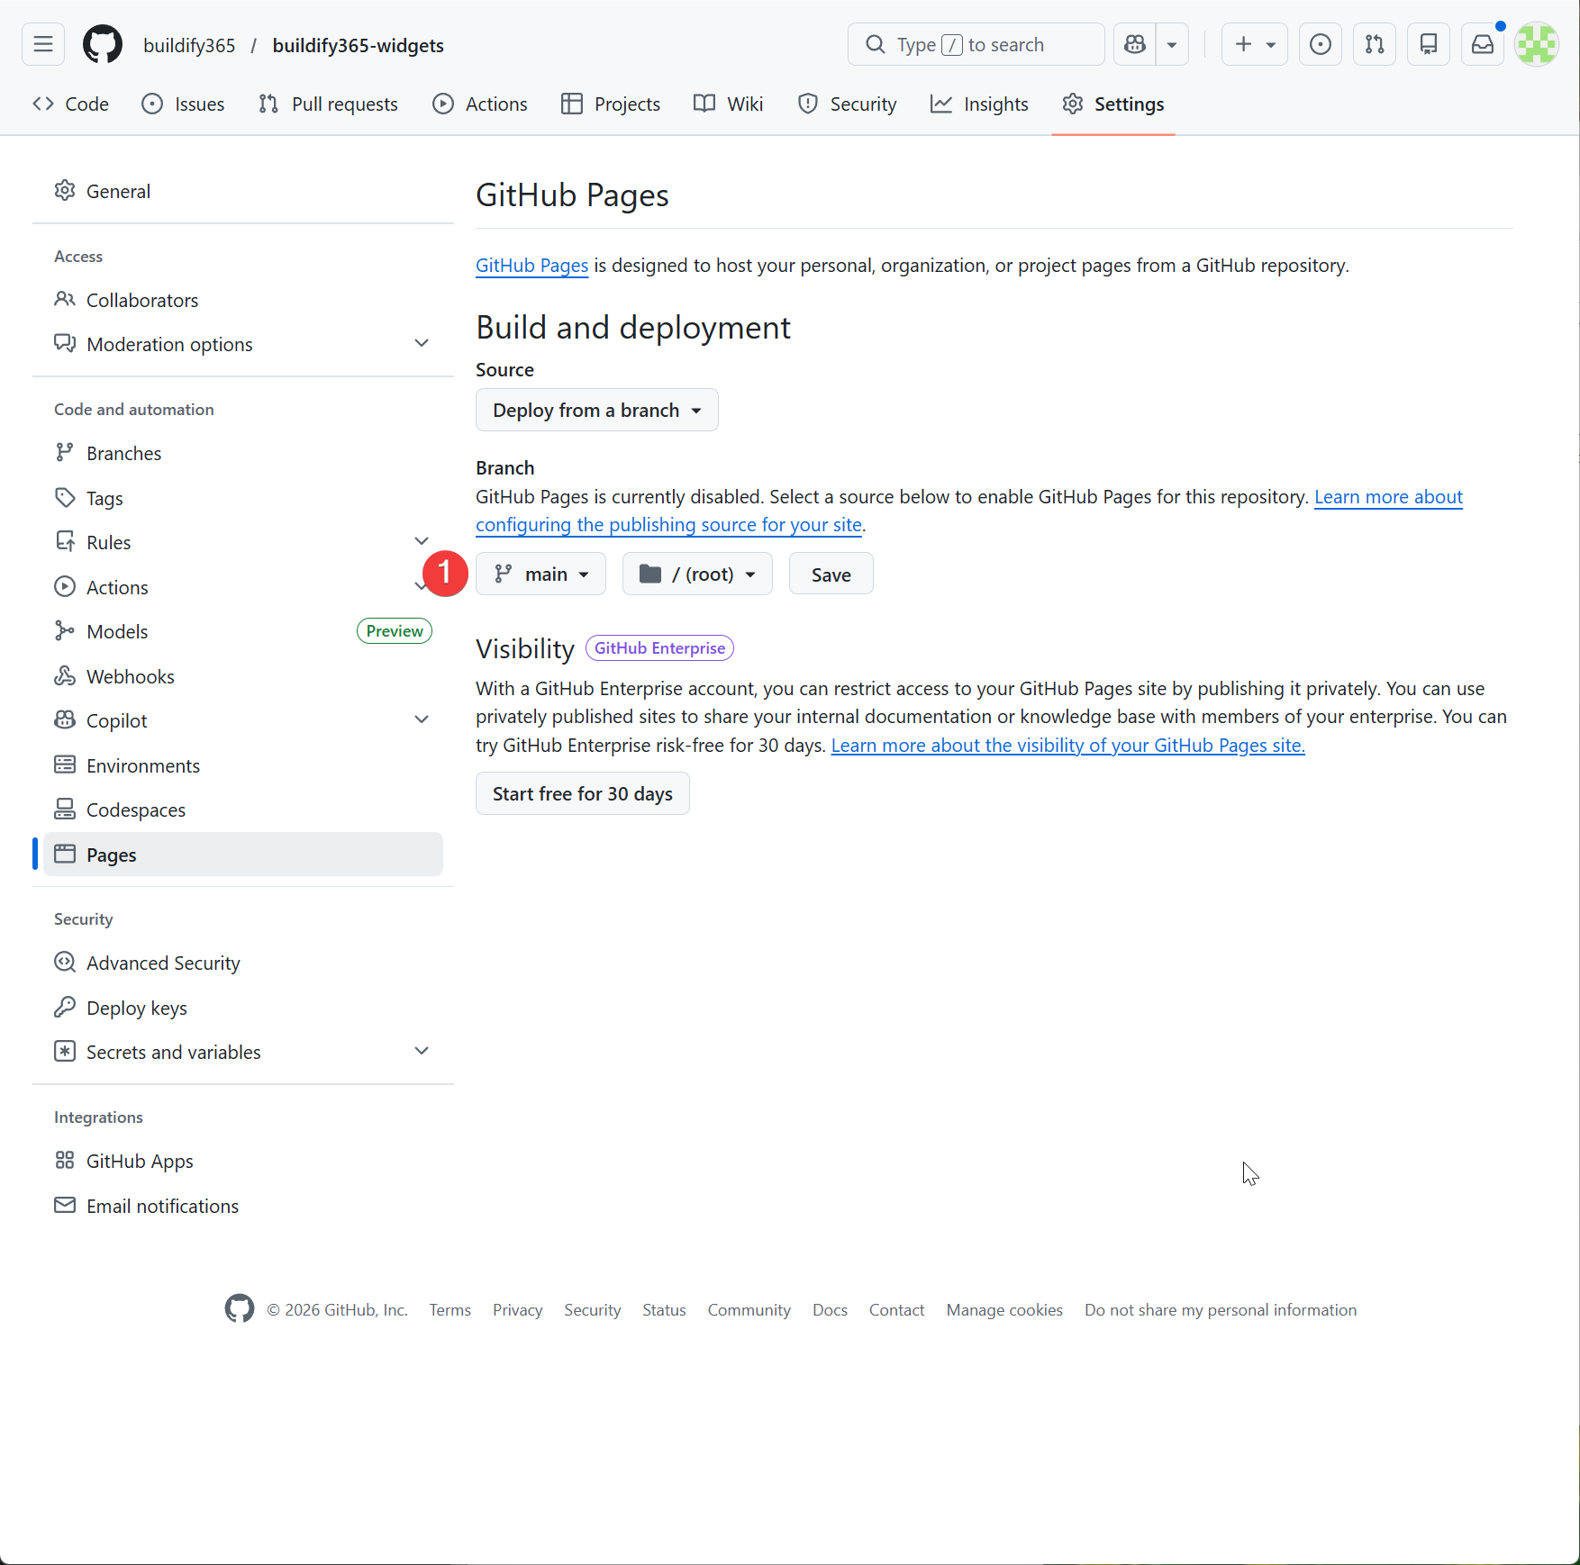Screen dimensions: 1580x1565
Task: Open the Status footer link
Action: coord(664,1310)
